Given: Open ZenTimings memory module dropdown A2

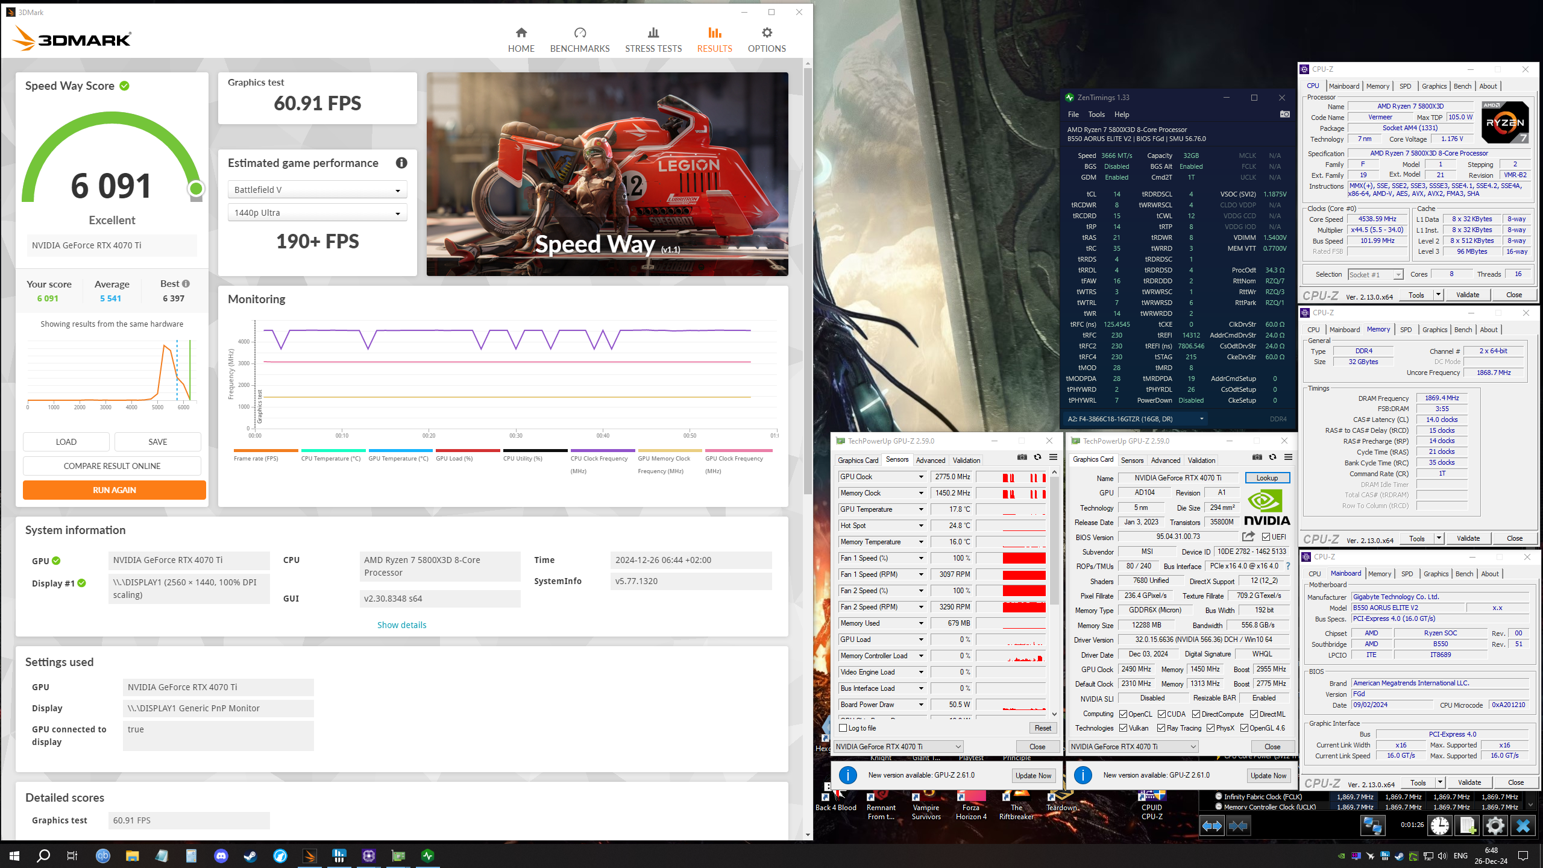Looking at the screenshot, I should pyautogui.click(x=1136, y=418).
